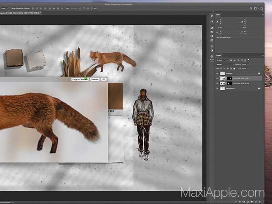The height and width of the screenshot is (204, 272).
Task: Click the lock all icon in Layers
Action: click(234, 69)
